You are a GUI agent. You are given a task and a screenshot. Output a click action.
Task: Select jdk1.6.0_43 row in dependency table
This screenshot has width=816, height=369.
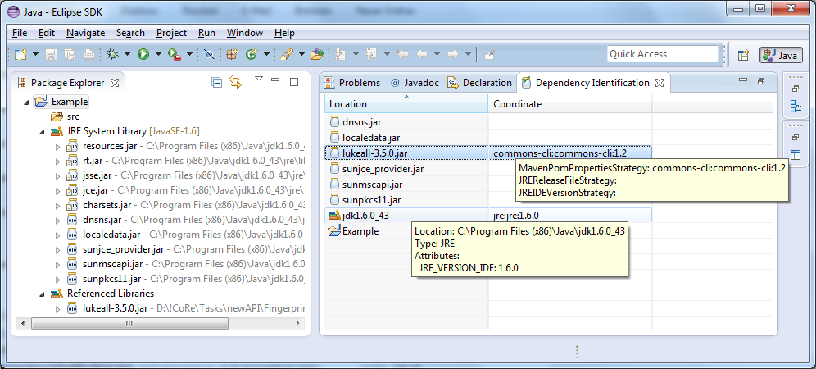click(488, 215)
